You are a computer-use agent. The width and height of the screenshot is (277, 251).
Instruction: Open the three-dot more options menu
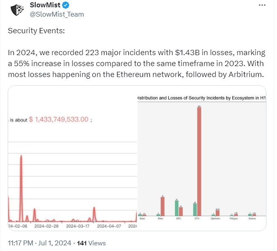click(263, 5)
